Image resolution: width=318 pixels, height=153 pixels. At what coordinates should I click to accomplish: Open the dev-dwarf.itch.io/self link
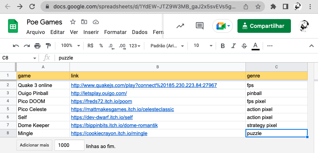(102, 118)
